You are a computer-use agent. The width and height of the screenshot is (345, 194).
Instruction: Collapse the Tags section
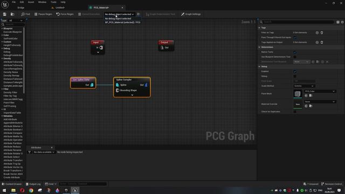point(259,28)
